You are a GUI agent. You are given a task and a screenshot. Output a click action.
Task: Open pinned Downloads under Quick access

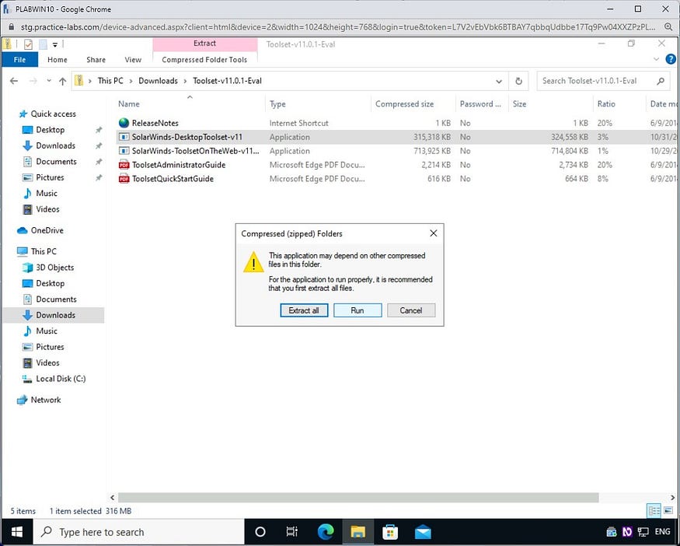click(x=55, y=145)
